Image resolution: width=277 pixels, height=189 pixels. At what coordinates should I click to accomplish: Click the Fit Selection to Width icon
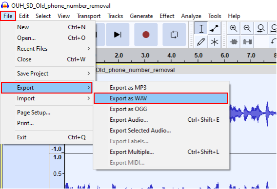point(261,28)
